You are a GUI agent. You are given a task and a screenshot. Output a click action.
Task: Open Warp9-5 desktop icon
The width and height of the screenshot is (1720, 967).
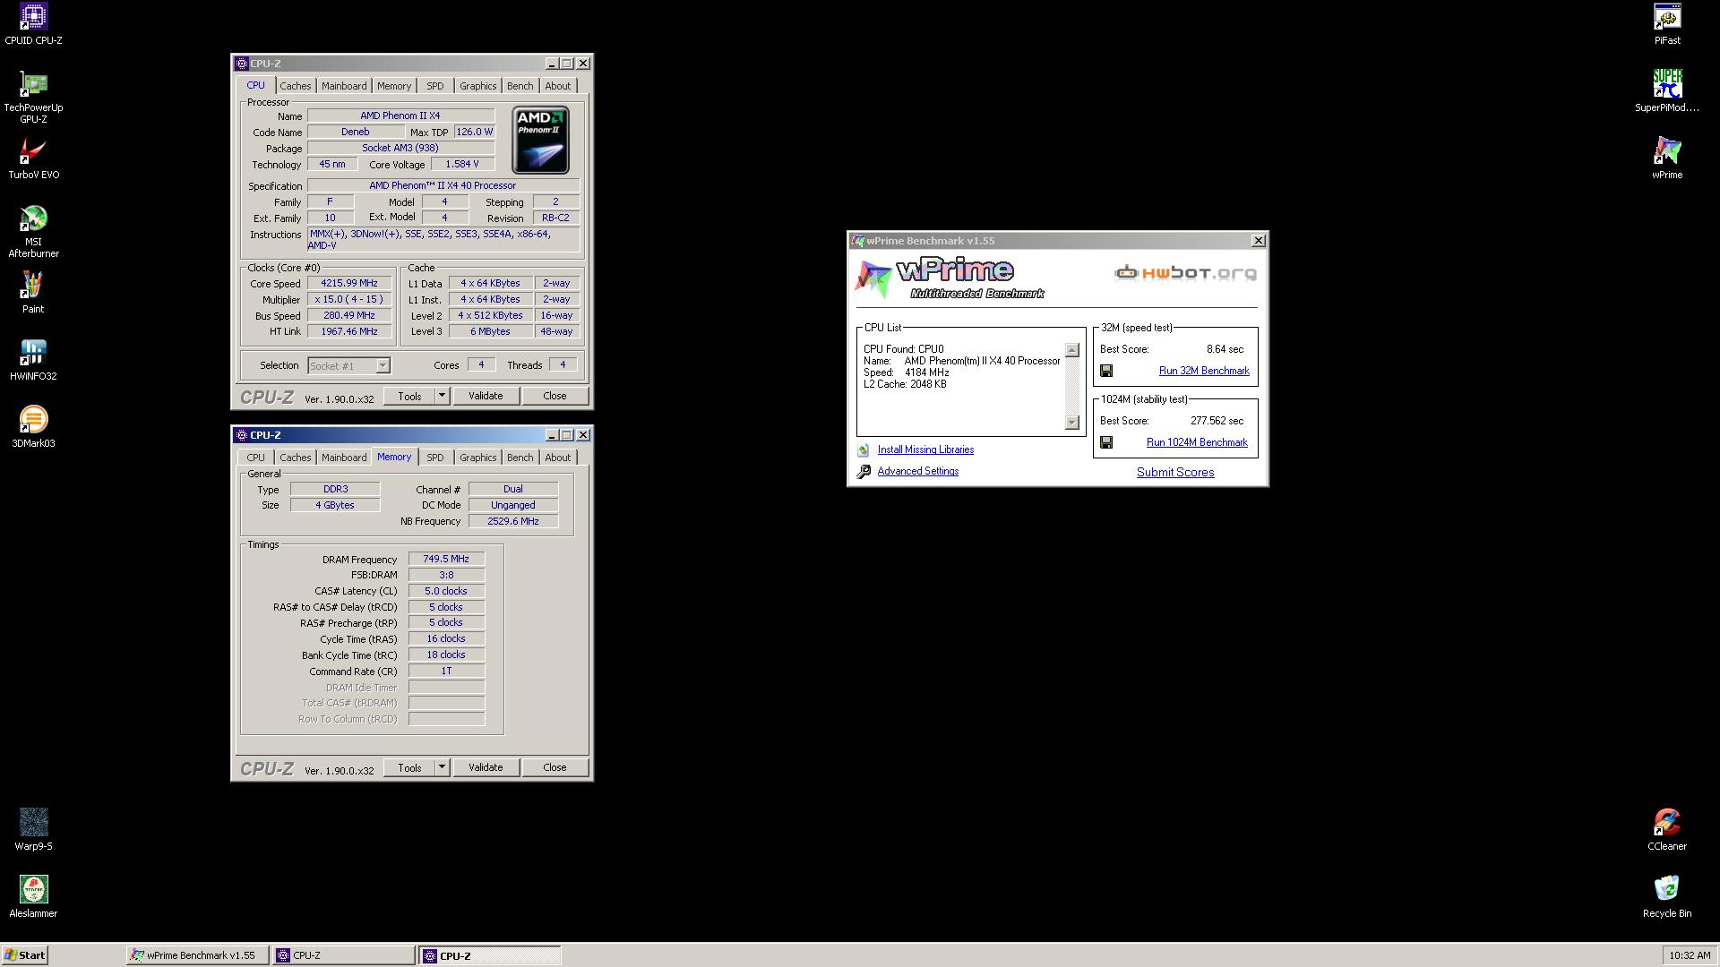click(x=33, y=830)
